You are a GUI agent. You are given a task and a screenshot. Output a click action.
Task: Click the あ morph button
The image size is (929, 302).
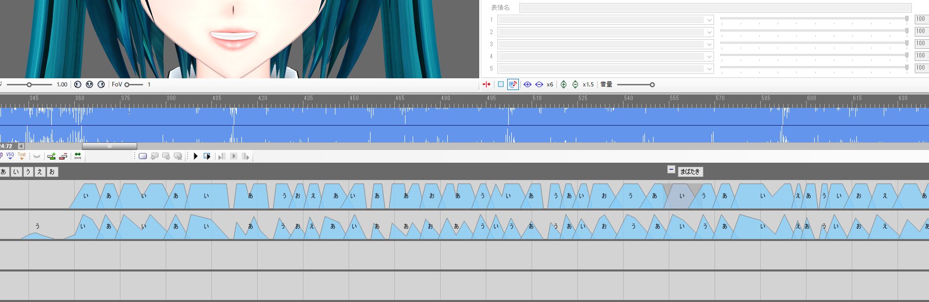click(x=4, y=172)
